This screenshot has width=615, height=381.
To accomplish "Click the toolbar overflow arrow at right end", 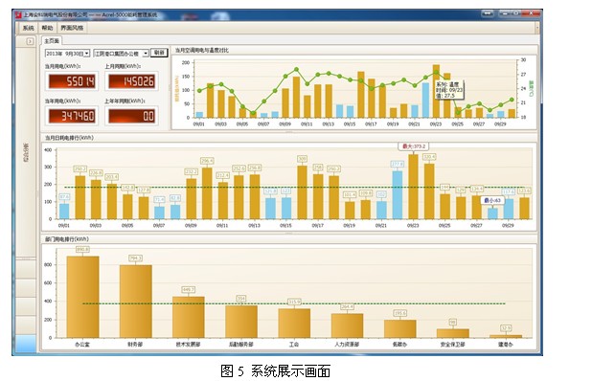I will (537, 28).
